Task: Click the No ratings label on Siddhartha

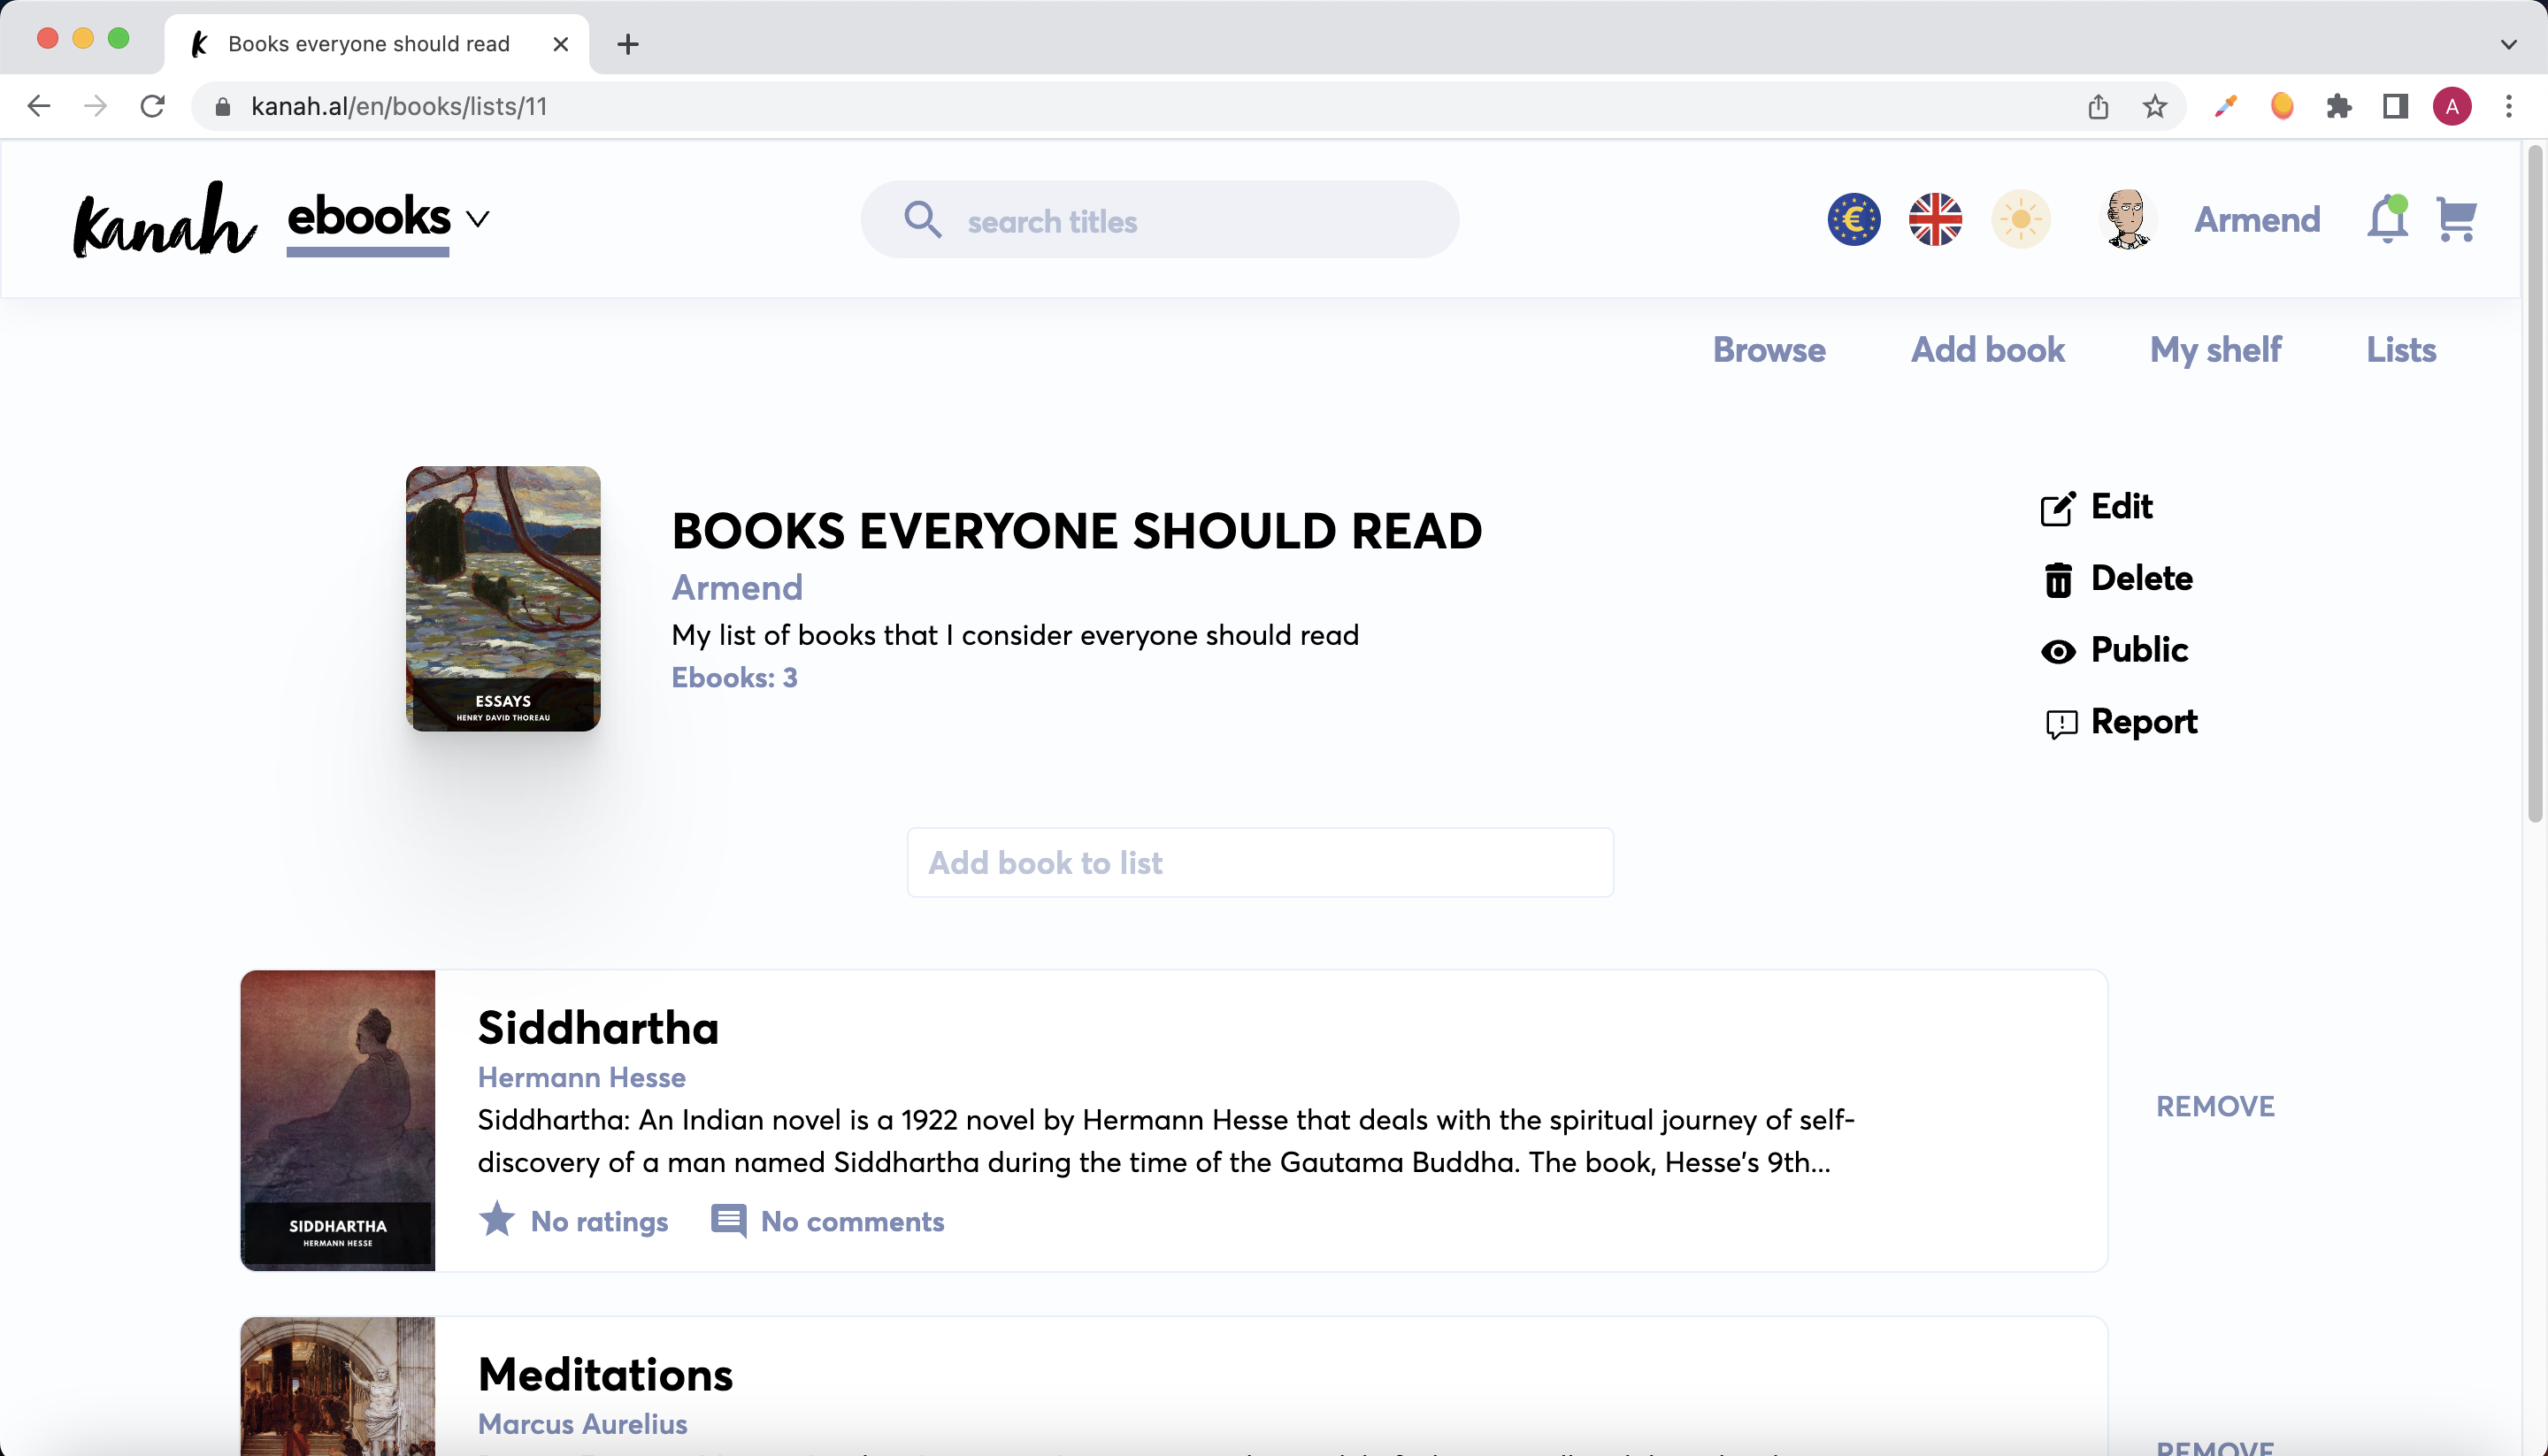Action: click(x=599, y=1221)
